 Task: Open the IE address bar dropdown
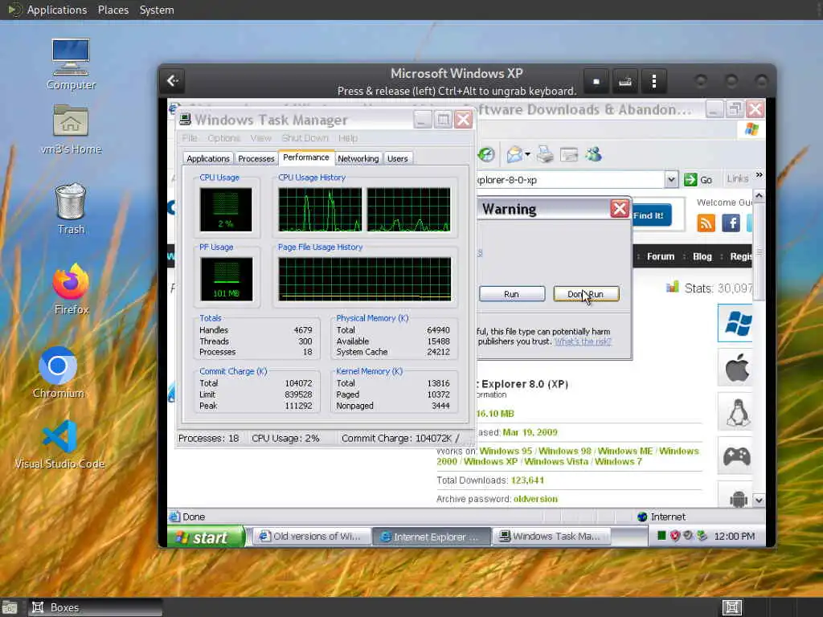[671, 179]
